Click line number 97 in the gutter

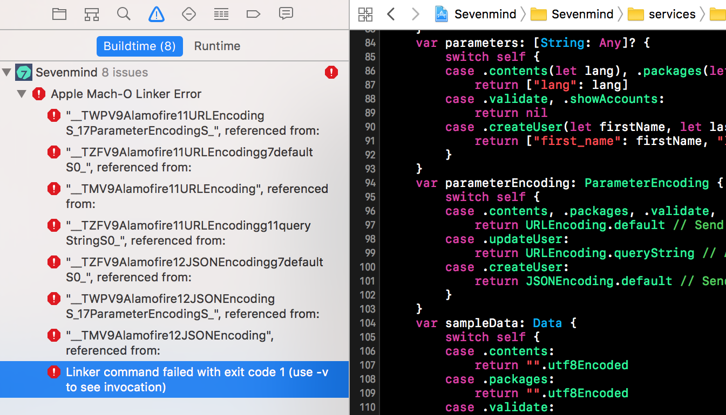(369, 225)
